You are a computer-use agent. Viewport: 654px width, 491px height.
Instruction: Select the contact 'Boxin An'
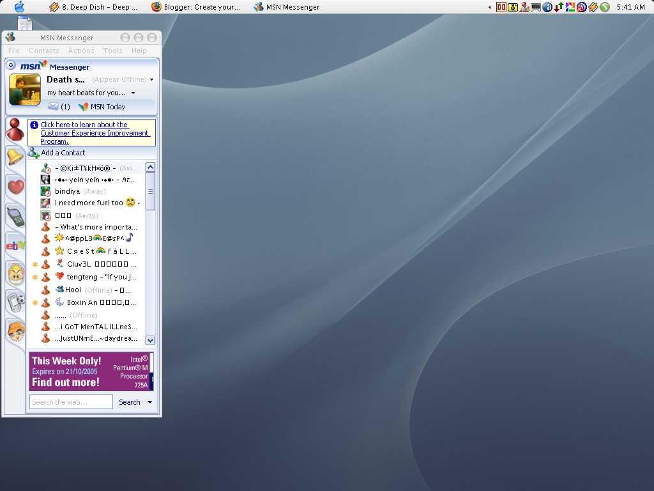(x=87, y=302)
